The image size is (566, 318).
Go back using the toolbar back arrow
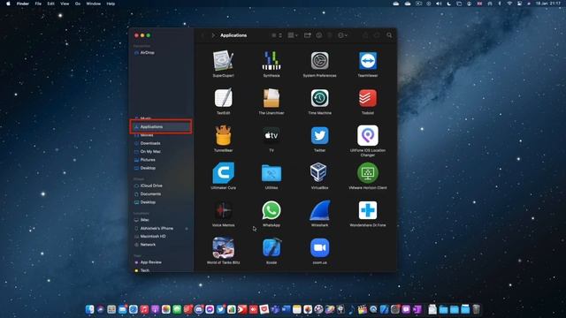coord(203,35)
